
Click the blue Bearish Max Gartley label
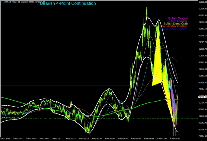click(x=173, y=29)
